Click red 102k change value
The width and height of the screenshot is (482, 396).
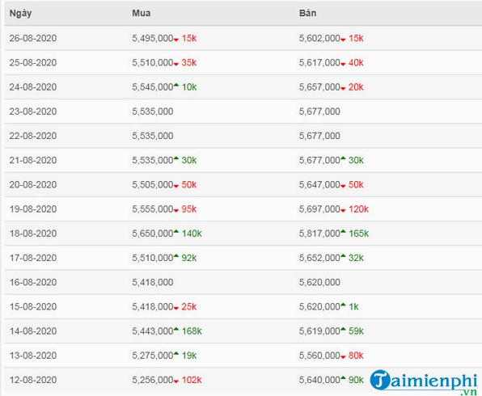click(x=192, y=380)
